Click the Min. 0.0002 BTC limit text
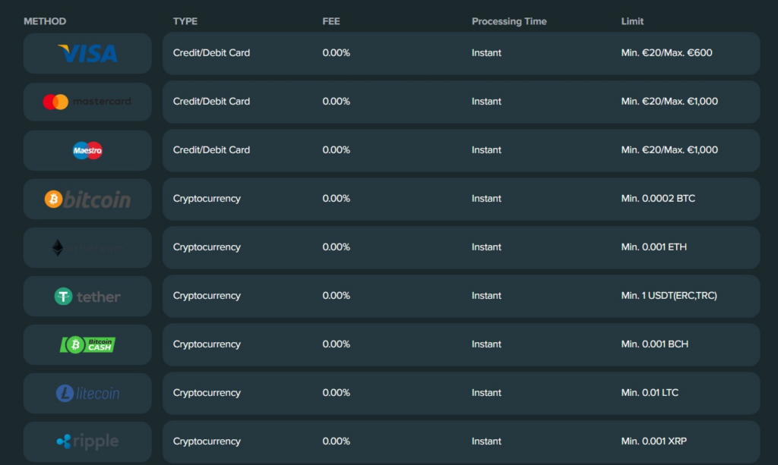 [x=658, y=199]
